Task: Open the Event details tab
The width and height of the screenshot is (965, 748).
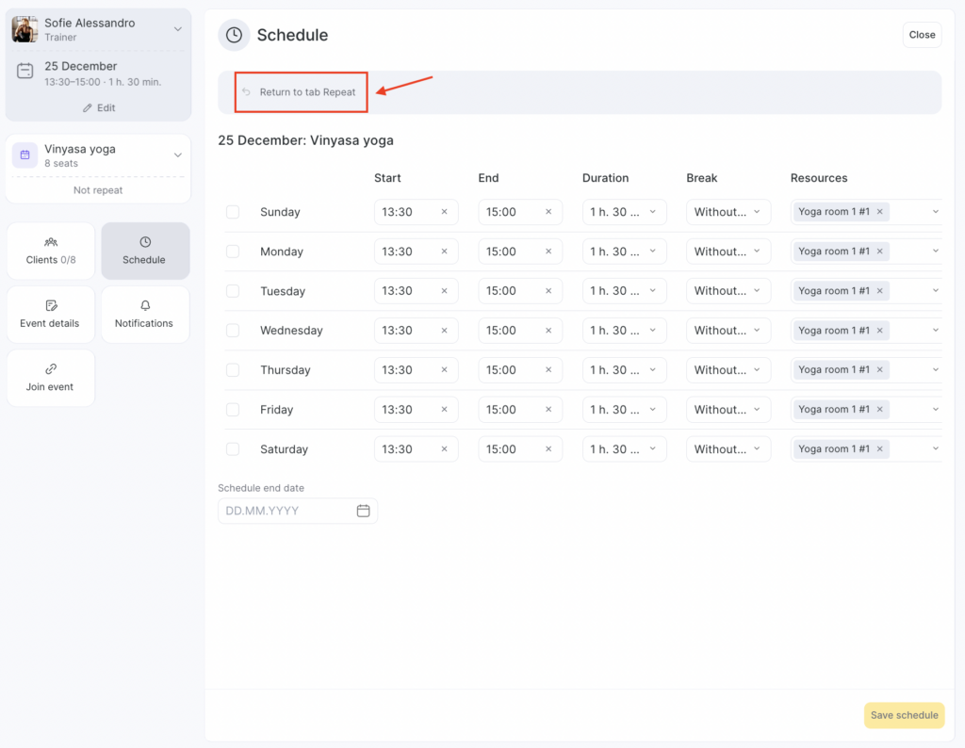Action: coord(51,314)
